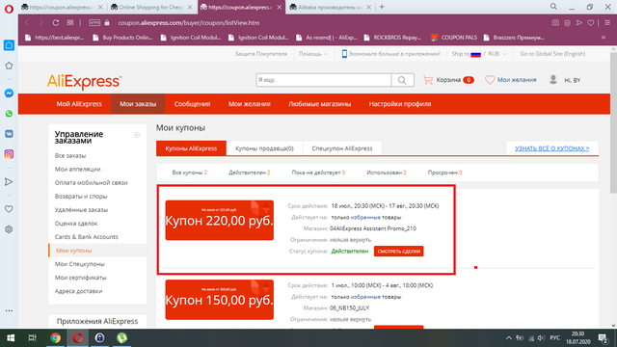Filter by Пока не действует coupons
This screenshot has width=617, height=347.
pyautogui.click(x=318, y=173)
